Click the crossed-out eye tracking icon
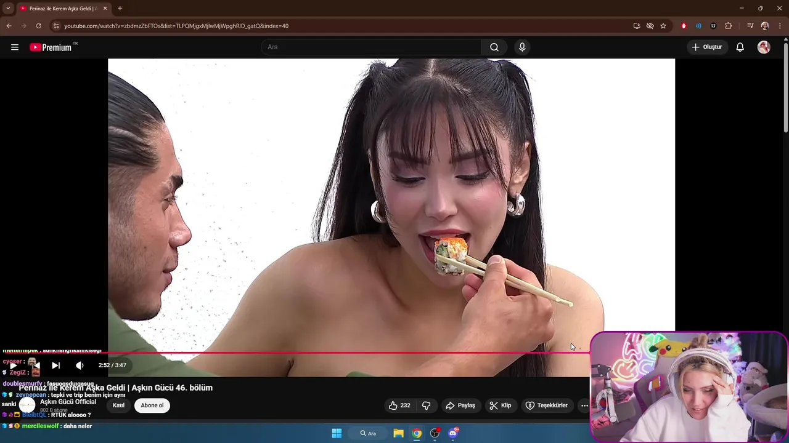Image resolution: width=789 pixels, height=443 pixels. pyautogui.click(x=650, y=26)
